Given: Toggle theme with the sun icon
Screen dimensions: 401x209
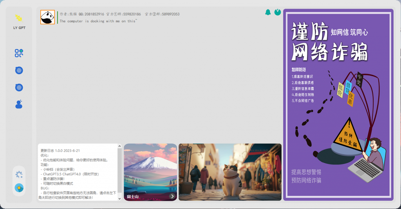Looking at the screenshot, I should coord(19,188).
